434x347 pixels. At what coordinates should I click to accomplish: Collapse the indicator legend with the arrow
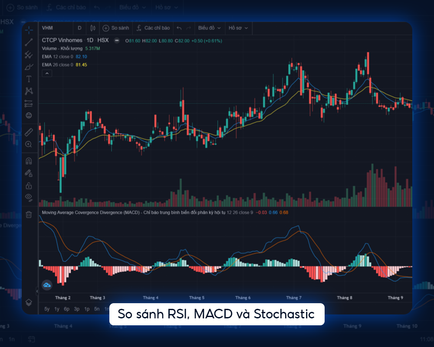(47, 73)
